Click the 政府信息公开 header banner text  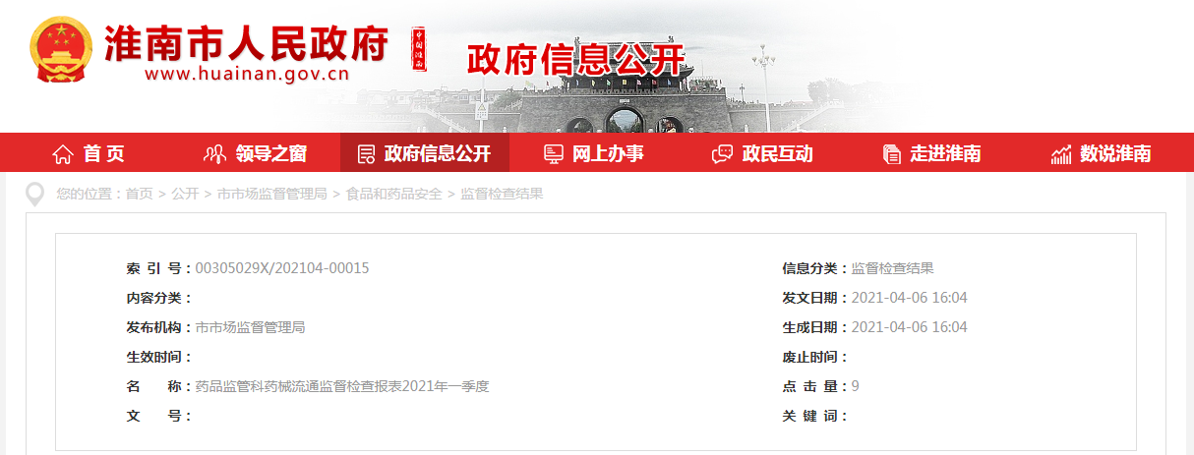[x=574, y=61]
